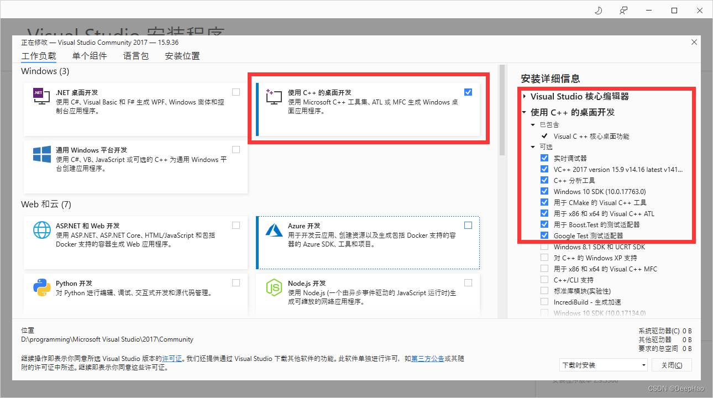Check Windows 8.1 SDK 和 UCRT SDK
This screenshot has width=713, height=398.
pyautogui.click(x=544, y=247)
